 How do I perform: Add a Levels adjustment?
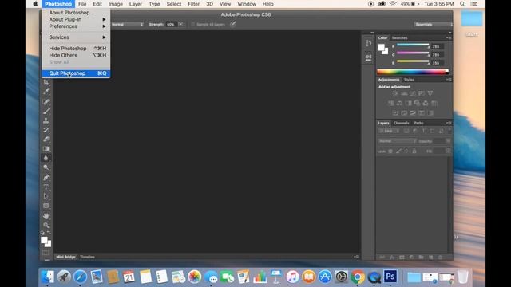pyautogui.click(x=404, y=94)
